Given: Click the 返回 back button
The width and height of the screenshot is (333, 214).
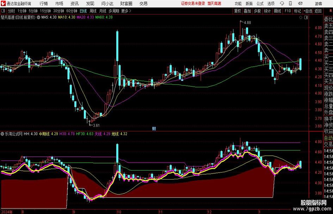Looking at the screenshot, I should pos(318,11).
